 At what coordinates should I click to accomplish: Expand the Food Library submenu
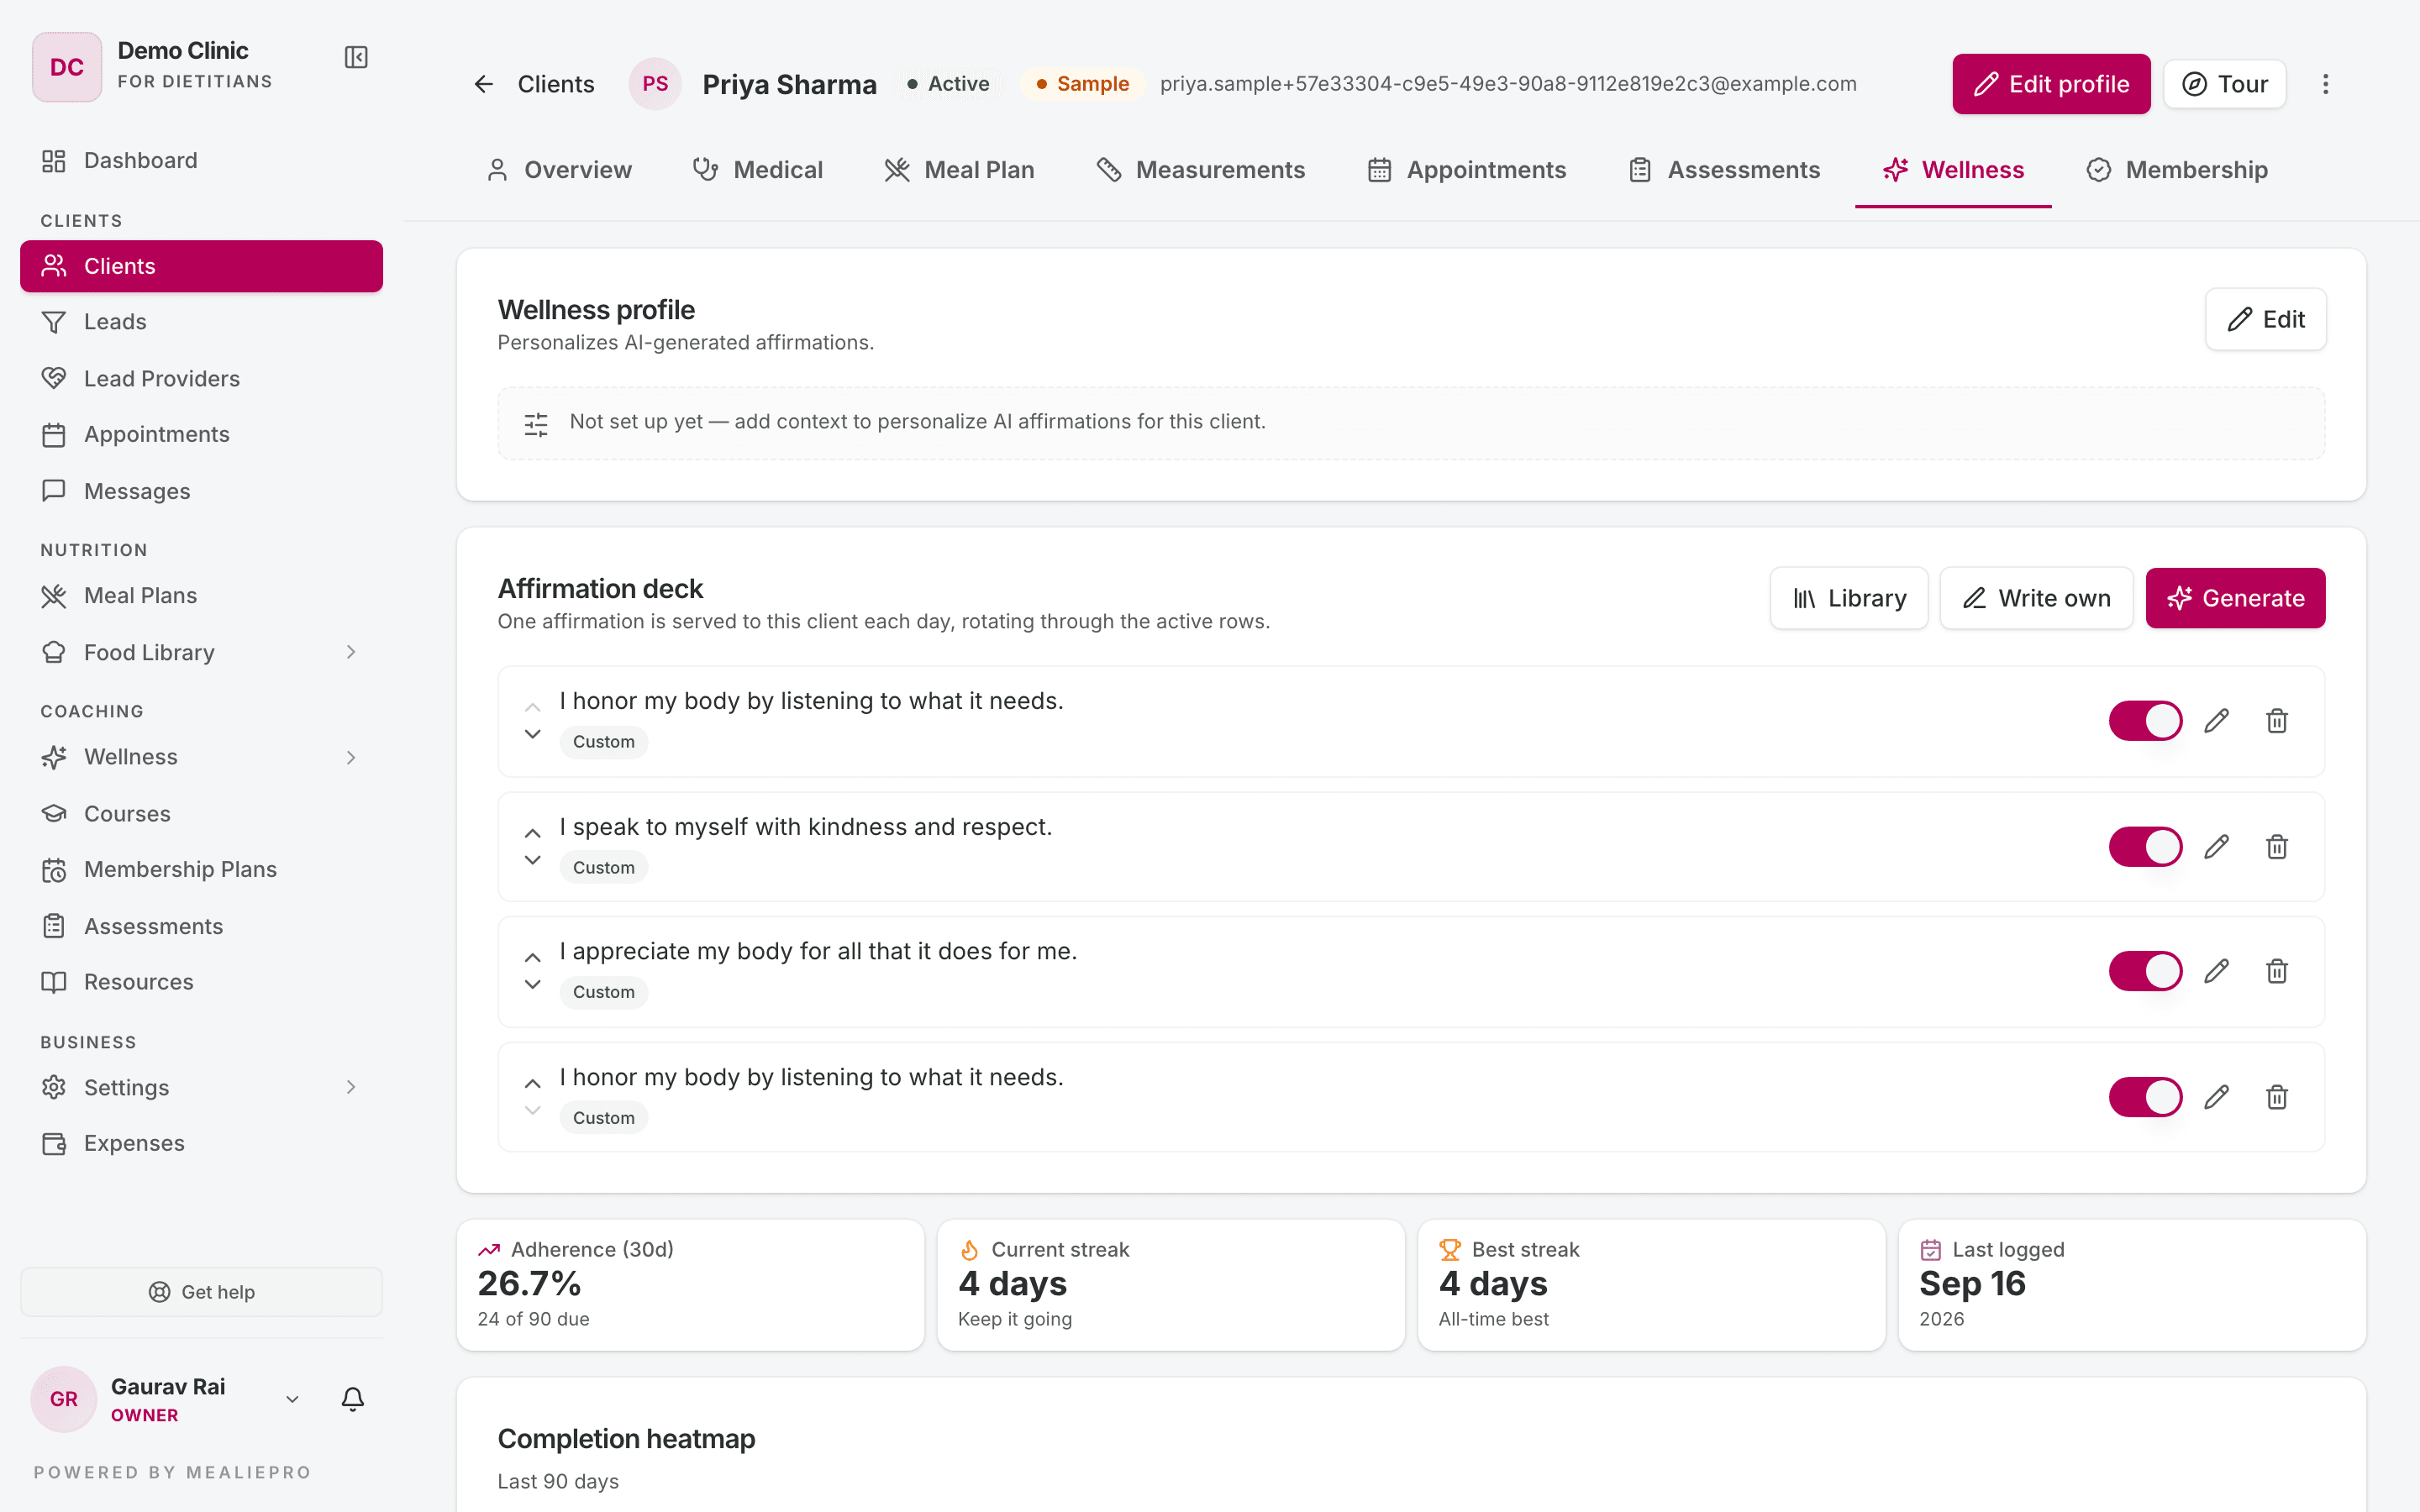pyautogui.click(x=351, y=652)
